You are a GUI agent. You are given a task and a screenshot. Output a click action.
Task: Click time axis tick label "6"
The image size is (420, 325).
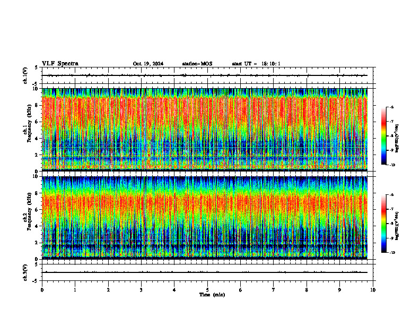tap(240, 290)
